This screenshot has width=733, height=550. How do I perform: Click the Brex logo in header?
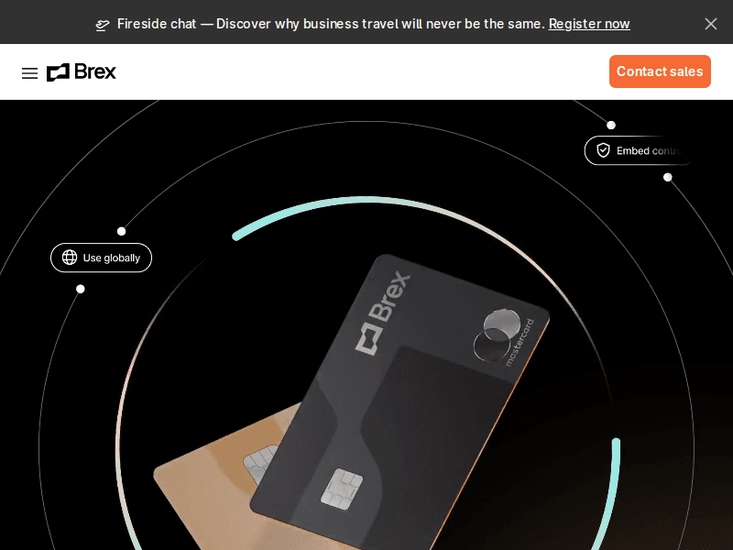82,72
